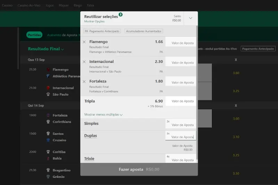Click the Flamengo odds value 1.66
This screenshot has width=278, height=185.
(x=159, y=42)
